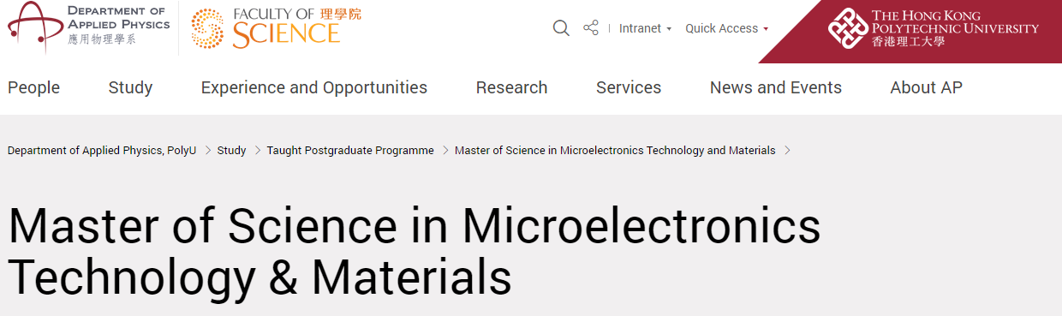
Task: Expand the Quick Access dropdown
Action: [726, 28]
